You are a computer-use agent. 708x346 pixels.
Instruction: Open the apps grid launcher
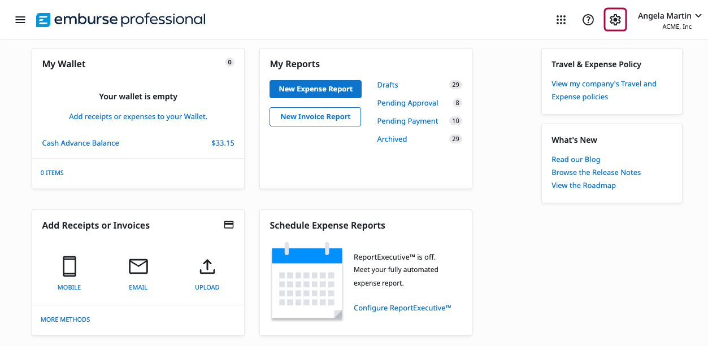click(561, 20)
